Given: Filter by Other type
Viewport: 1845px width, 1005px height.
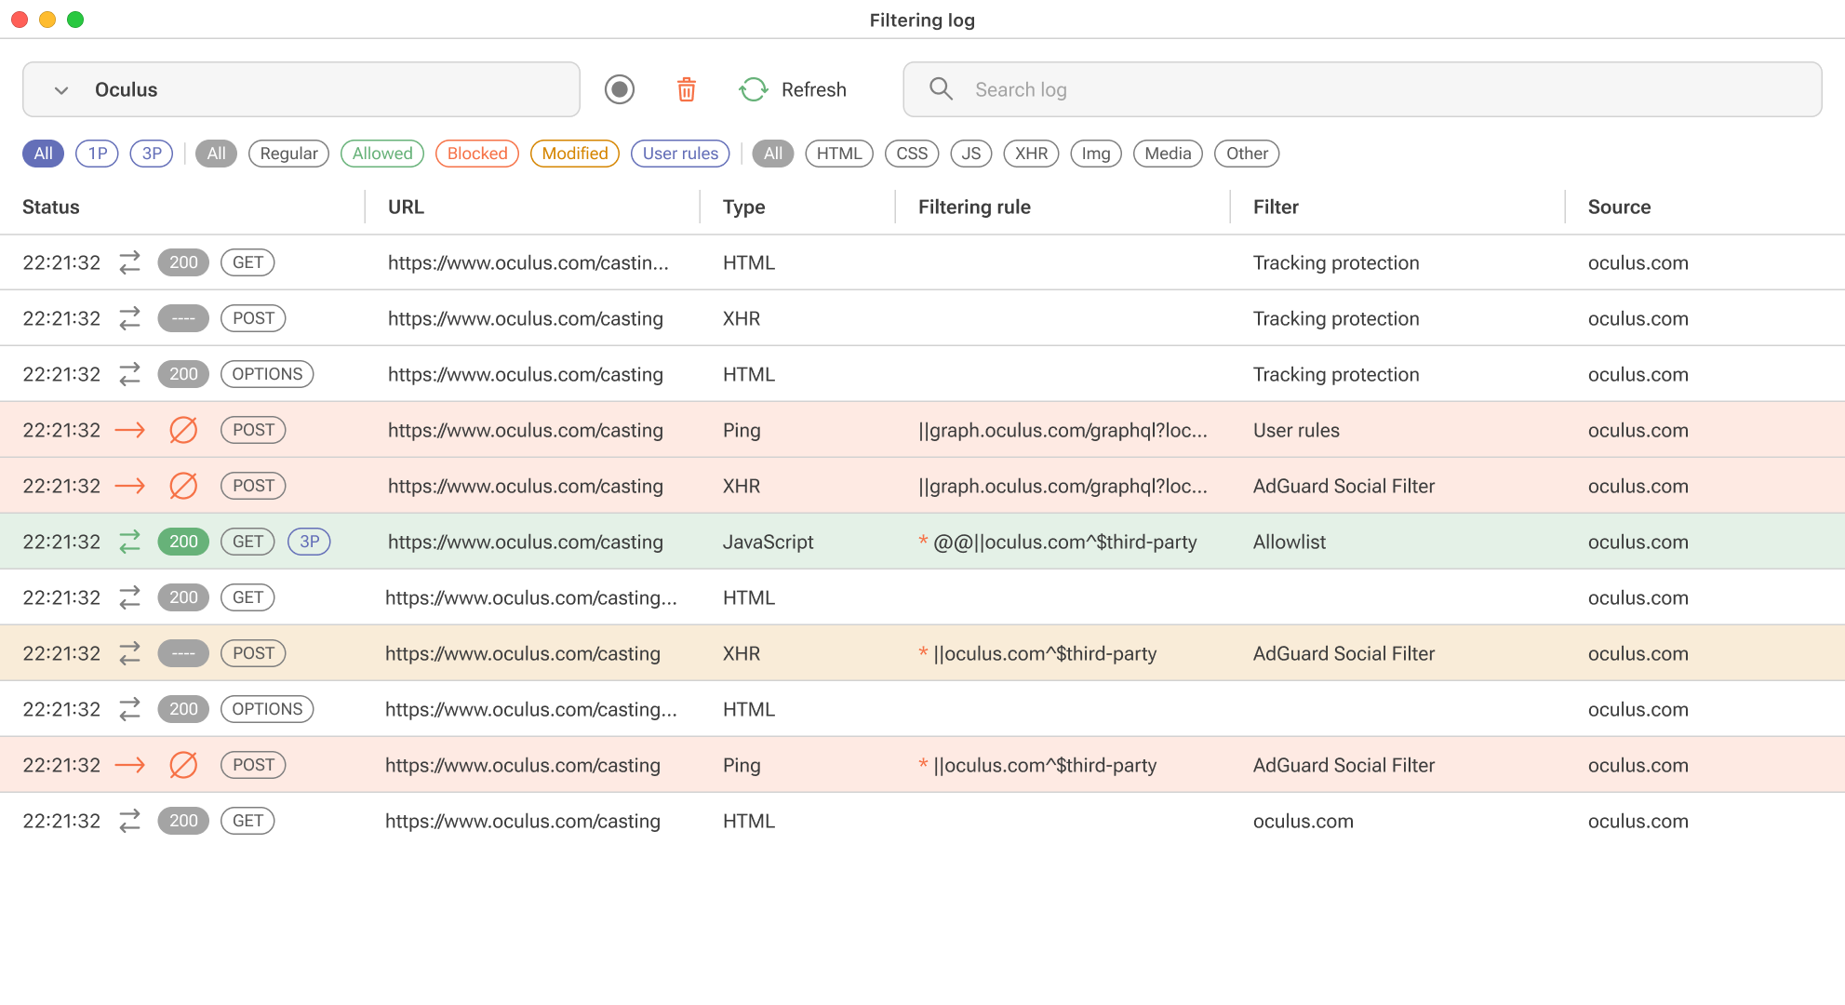Looking at the screenshot, I should (1247, 154).
